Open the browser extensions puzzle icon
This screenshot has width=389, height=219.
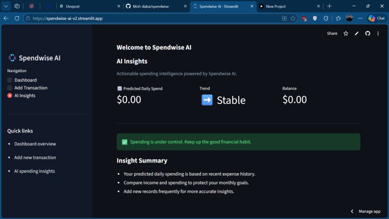click(326, 18)
